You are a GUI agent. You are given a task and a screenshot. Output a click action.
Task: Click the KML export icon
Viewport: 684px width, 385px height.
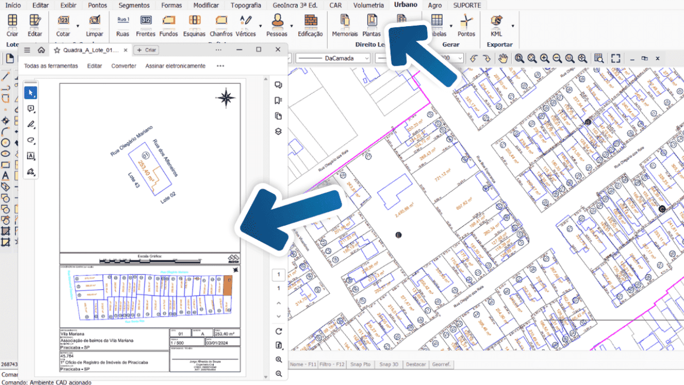point(496,21)
